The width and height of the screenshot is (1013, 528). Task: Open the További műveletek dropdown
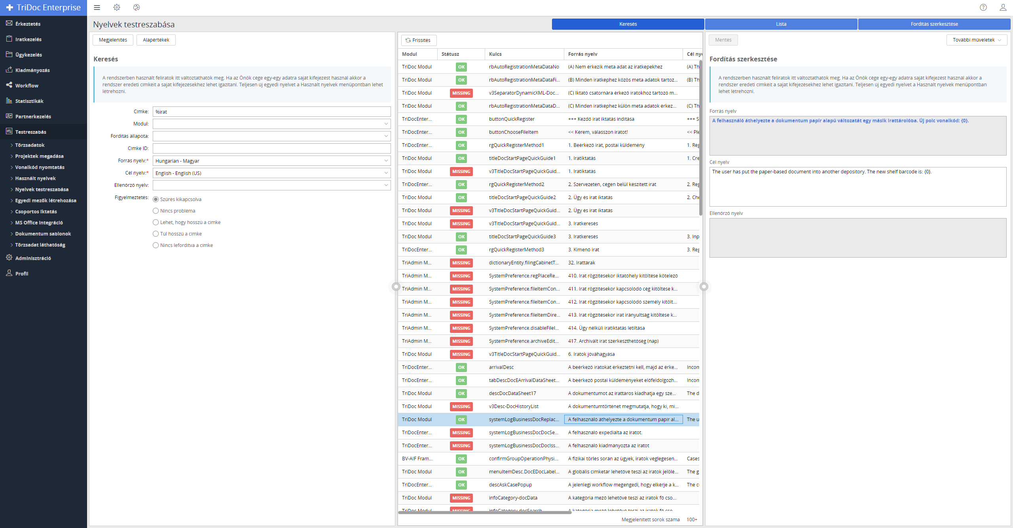(x=976, y=40)
